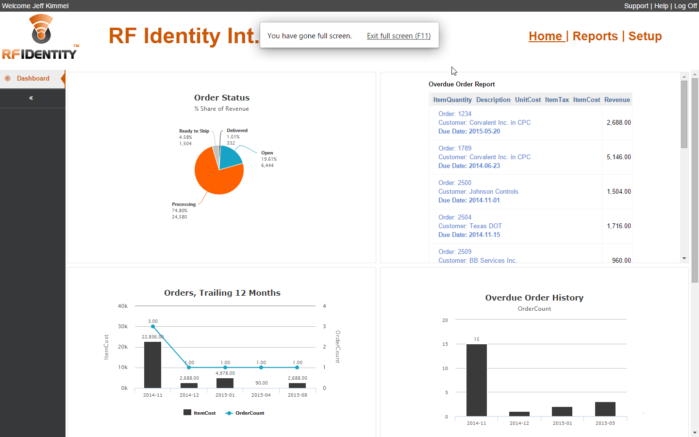Toggle the OrderCount legend entry
Screen dimensions: 699x437
(245, 413)
